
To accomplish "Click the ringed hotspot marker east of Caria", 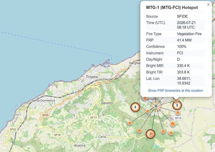I will coord(150,134).
